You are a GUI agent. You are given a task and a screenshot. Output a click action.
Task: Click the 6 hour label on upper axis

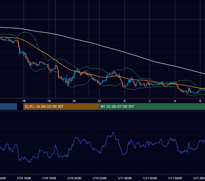[x=200, y=101]
